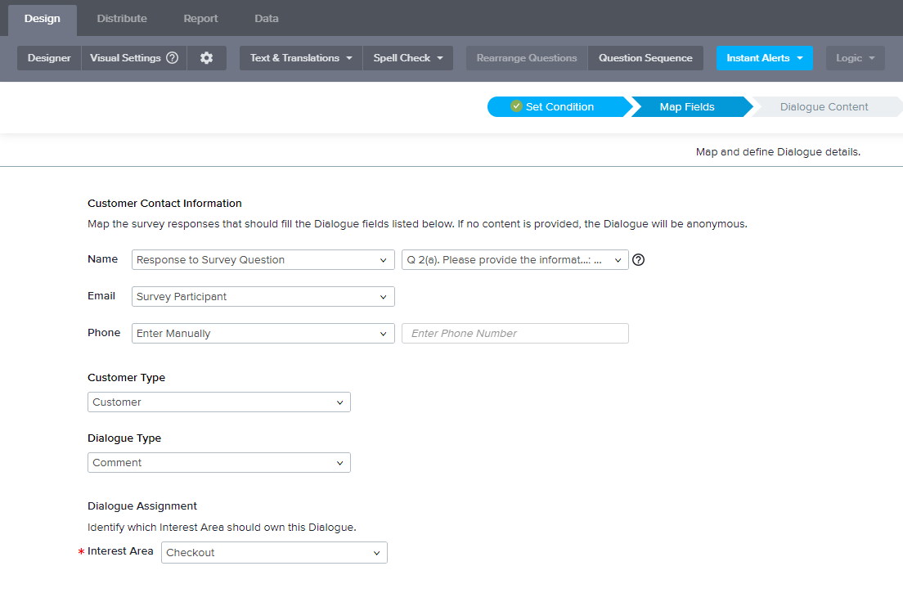903x602 pixels.
Task: Go to the Data tab
Action: pos(267,18)
